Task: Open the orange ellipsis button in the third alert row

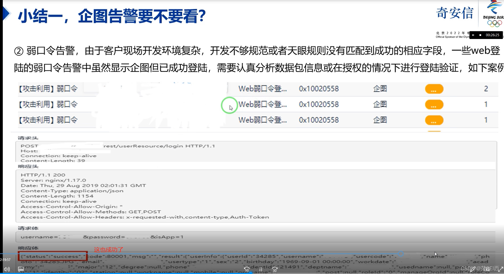Action: pyautogui.click(x=434, y=120)
